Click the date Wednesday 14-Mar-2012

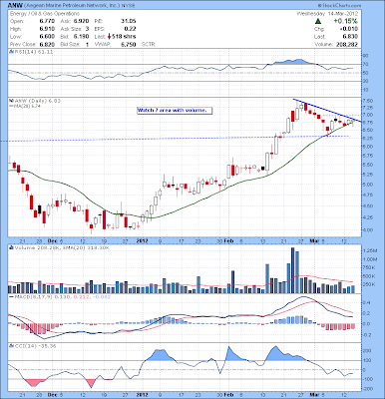click(x=327, y=14)
